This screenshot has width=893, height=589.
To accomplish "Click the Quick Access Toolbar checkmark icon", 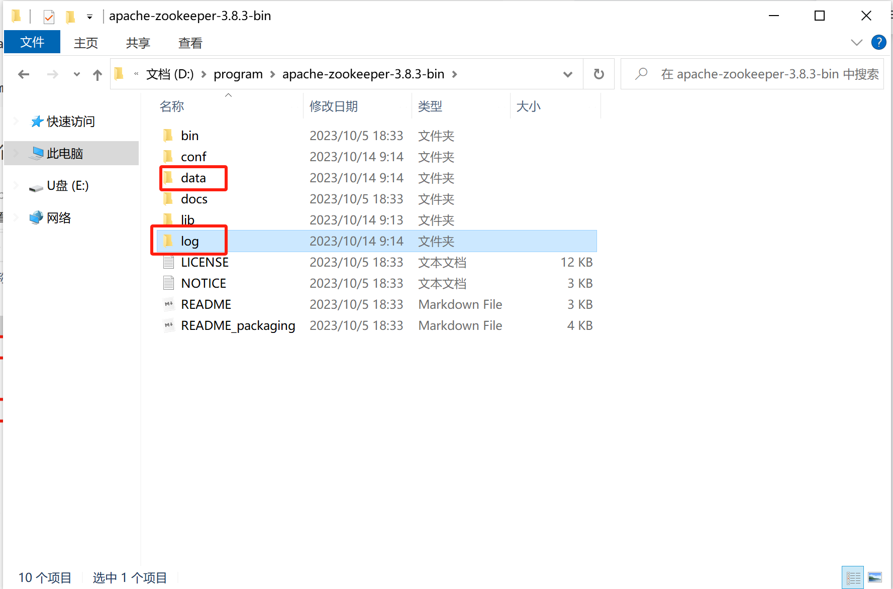I will [x=48, y=16].
